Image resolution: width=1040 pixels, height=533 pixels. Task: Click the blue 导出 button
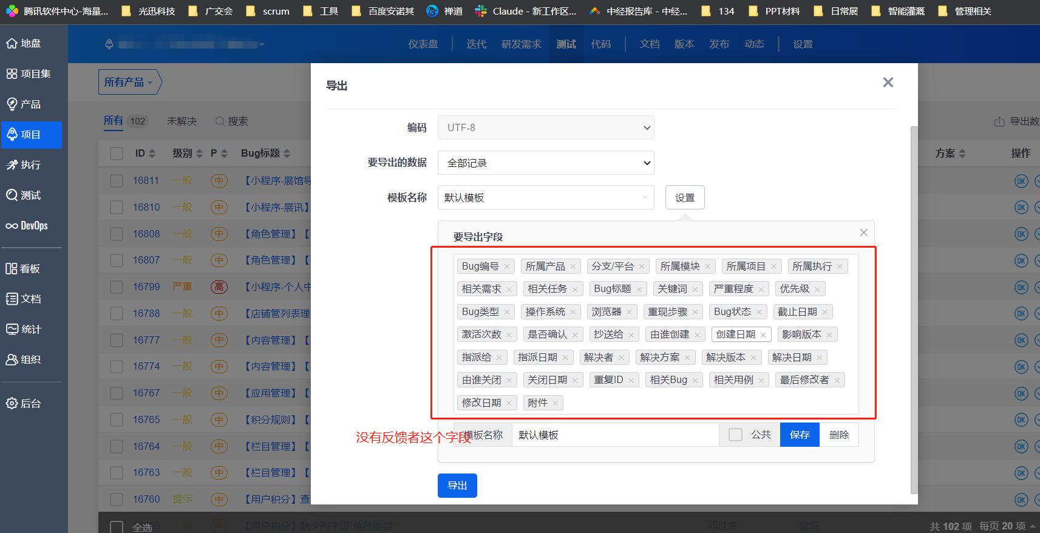tap(457, 486)
